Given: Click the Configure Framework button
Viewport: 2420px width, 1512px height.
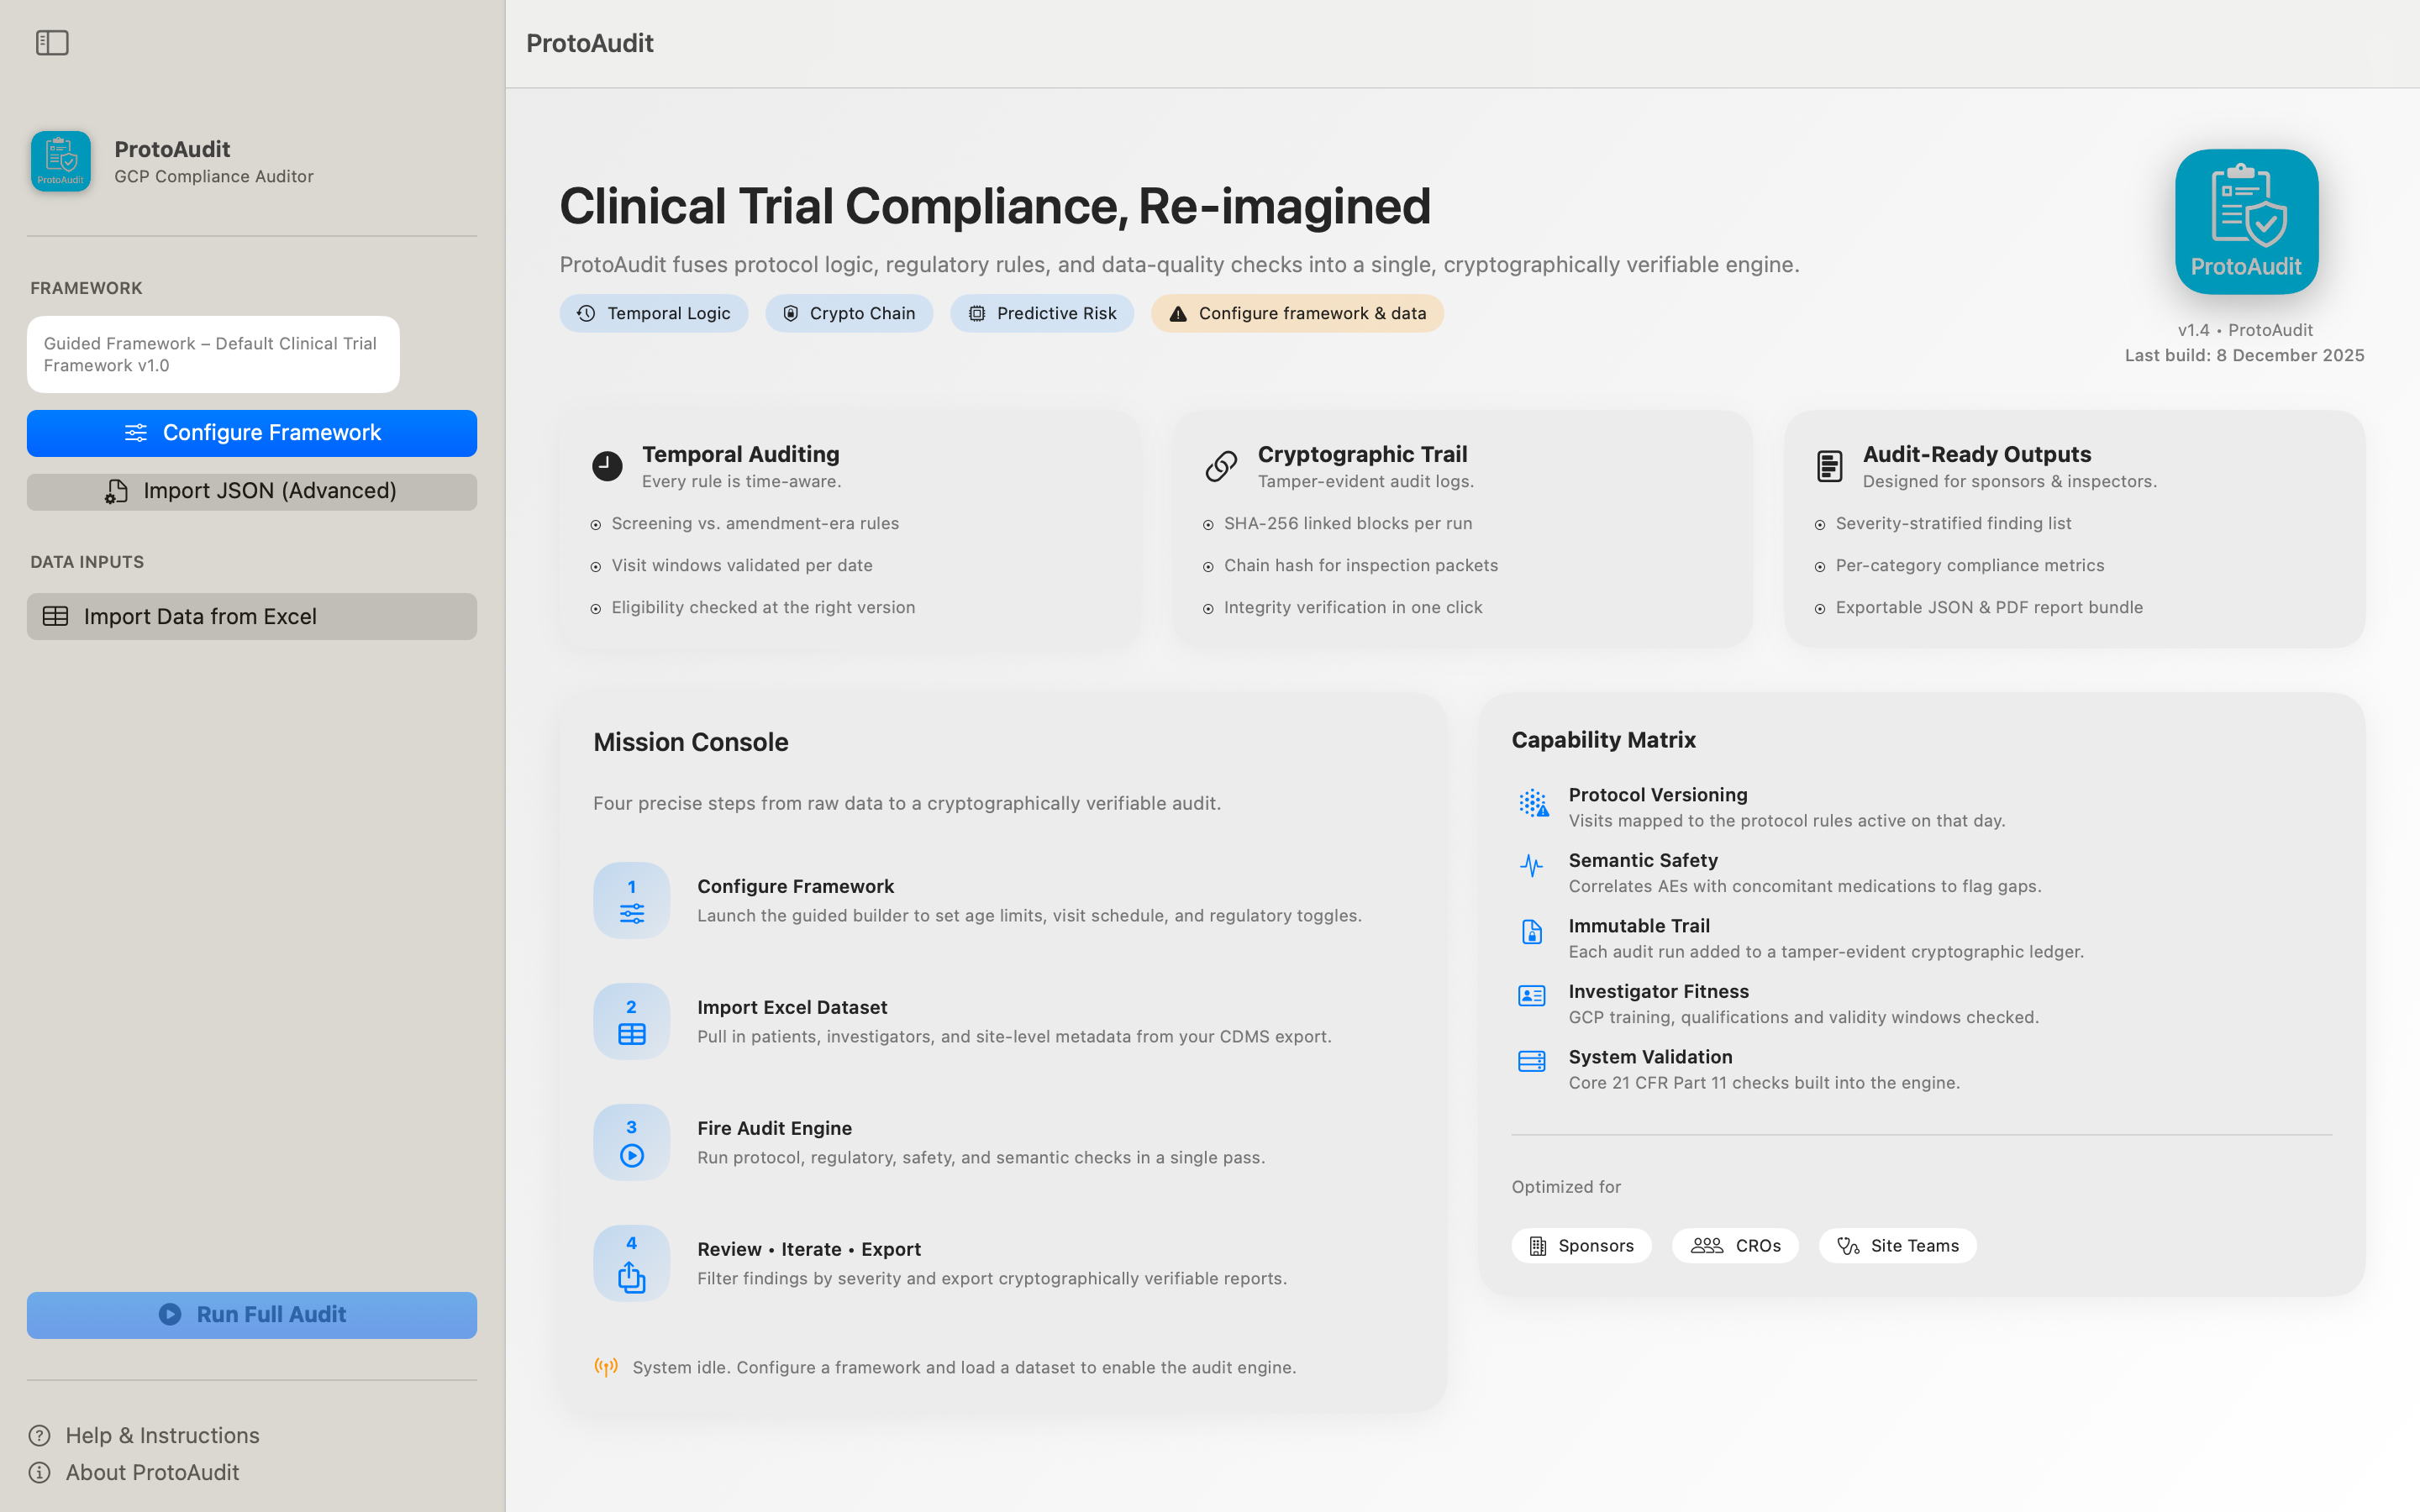Looking at the screenshot, I should (251, 432).
